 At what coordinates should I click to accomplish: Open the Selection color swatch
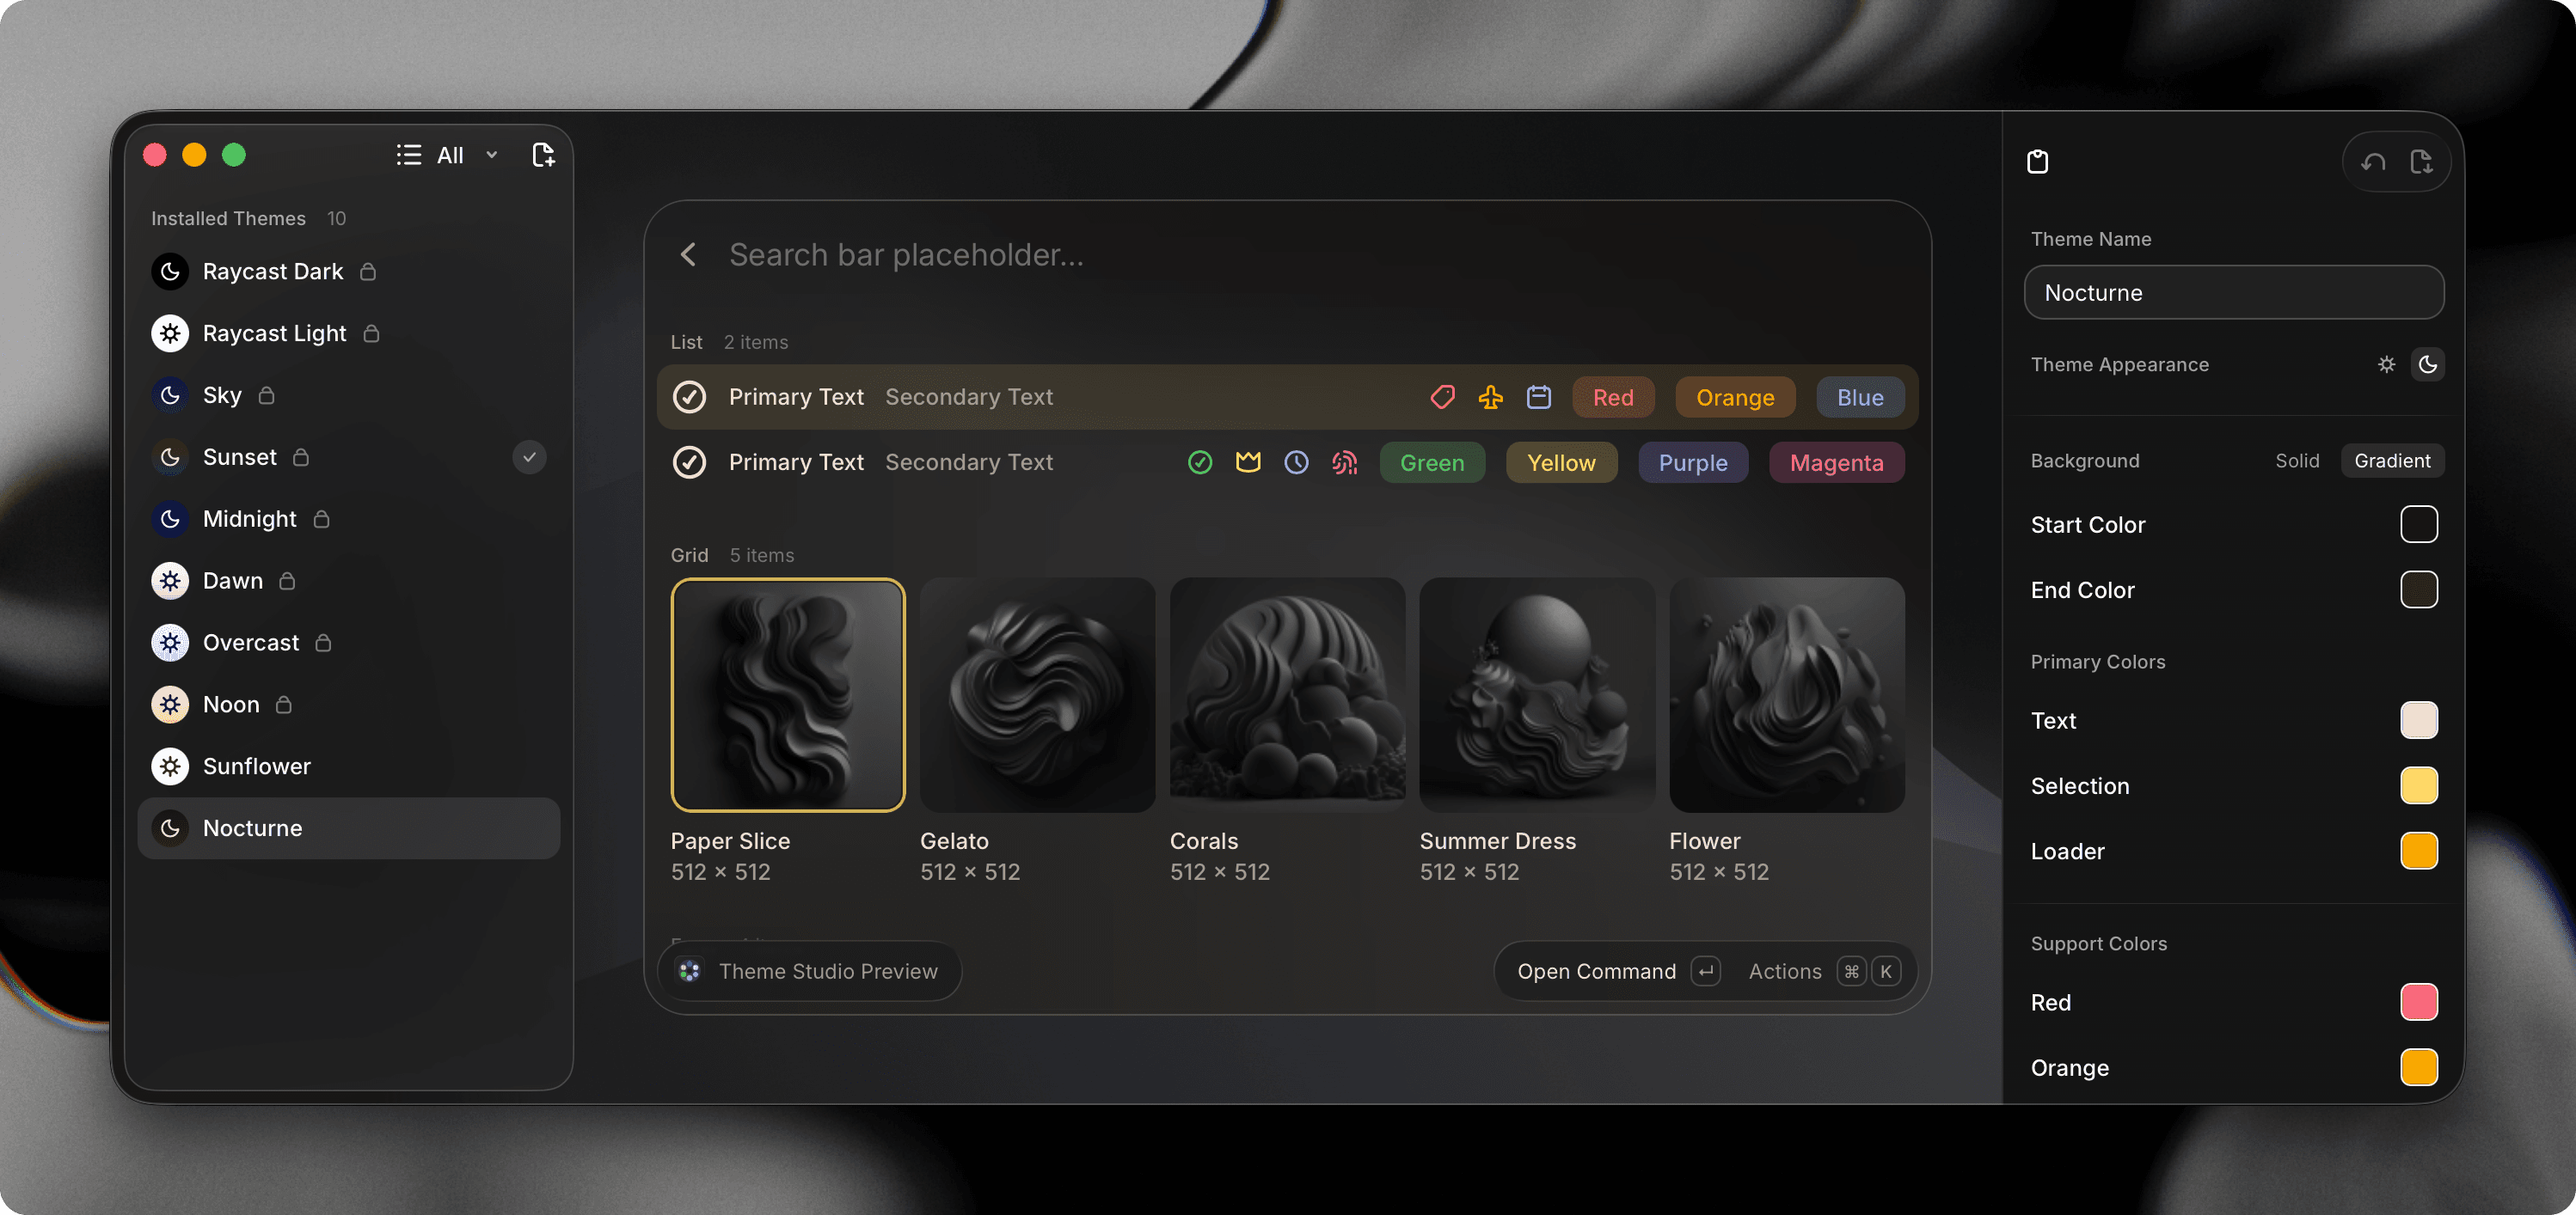(x=2419, y=785)
